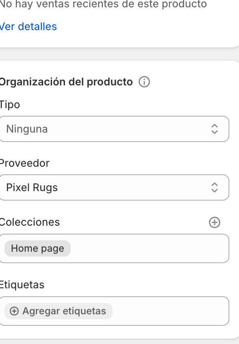Open the 'Ver detalles' link

click(x=28, y=26)
